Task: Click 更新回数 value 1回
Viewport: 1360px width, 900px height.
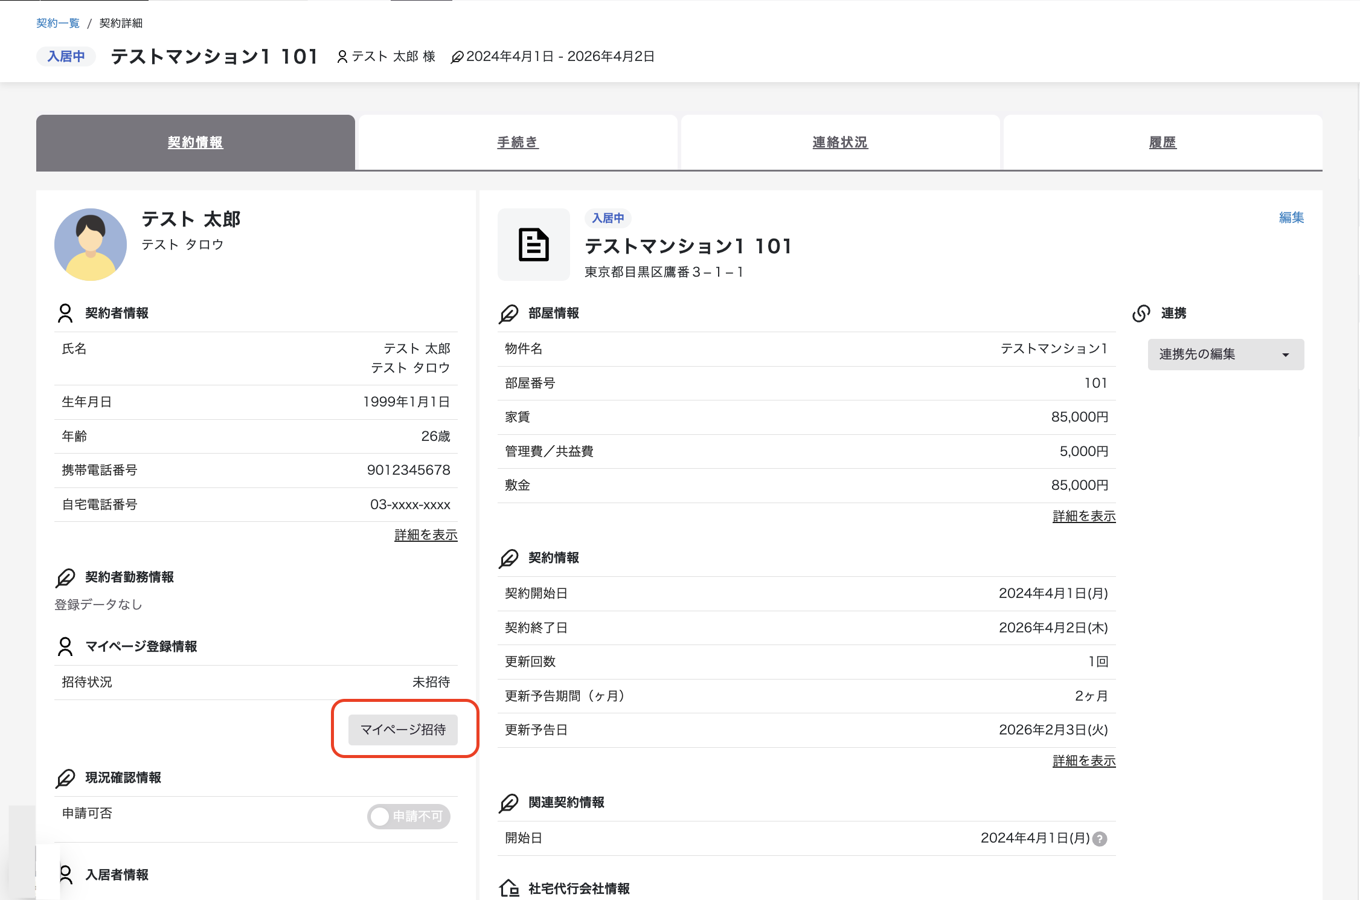Action: click(1099, 661)
